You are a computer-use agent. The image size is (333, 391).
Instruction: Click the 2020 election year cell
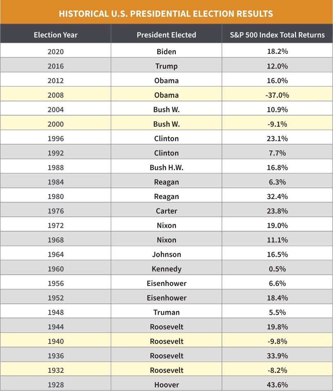tap(55, 52)
